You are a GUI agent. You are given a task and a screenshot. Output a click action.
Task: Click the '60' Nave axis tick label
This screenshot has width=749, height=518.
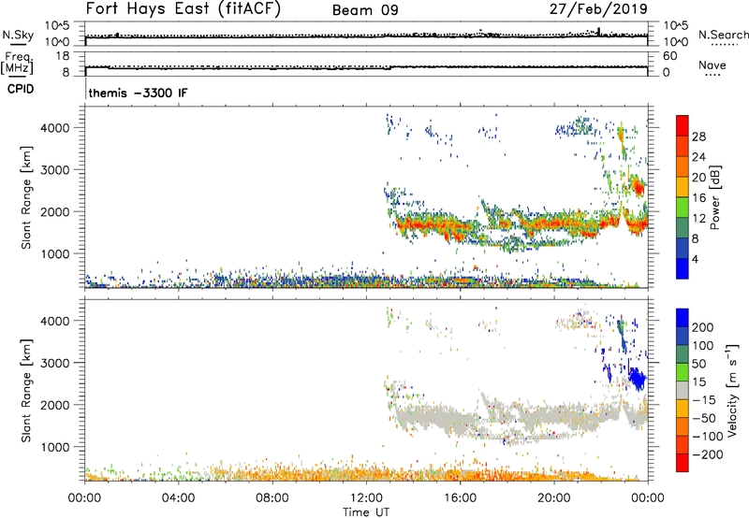[x=669, y=56]
